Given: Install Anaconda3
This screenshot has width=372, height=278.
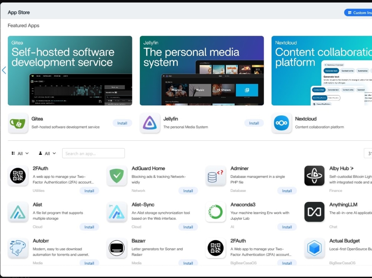Looking at the screenshot, I should [x=287, y=227].
